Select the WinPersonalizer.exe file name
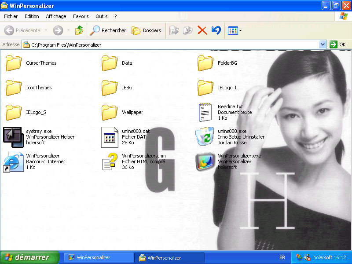Viewport: 352px width, 264px height. pos(239,156)
